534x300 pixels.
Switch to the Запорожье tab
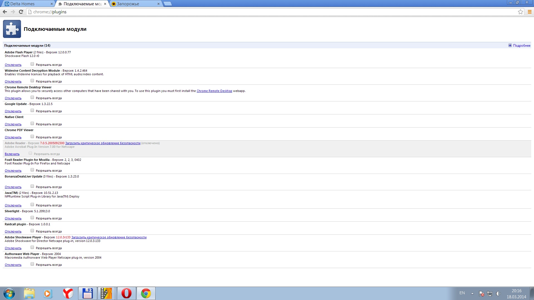[x=135, y=4]
